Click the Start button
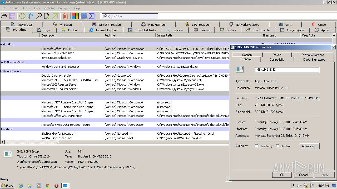 7,186
